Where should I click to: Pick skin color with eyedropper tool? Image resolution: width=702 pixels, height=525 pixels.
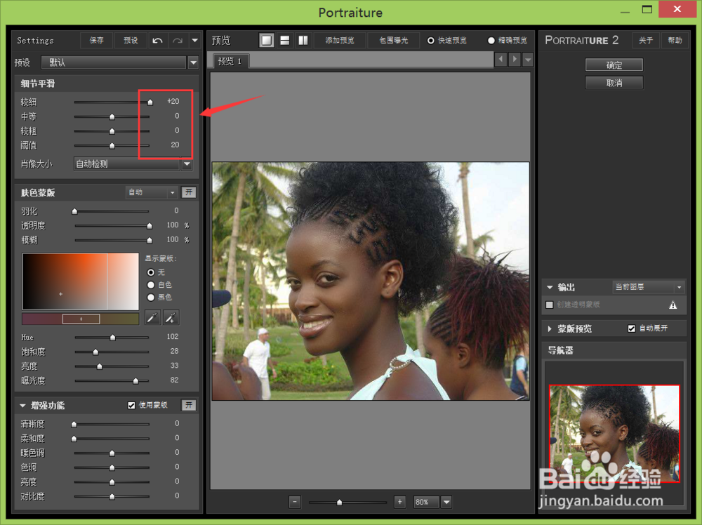(152, 318)
